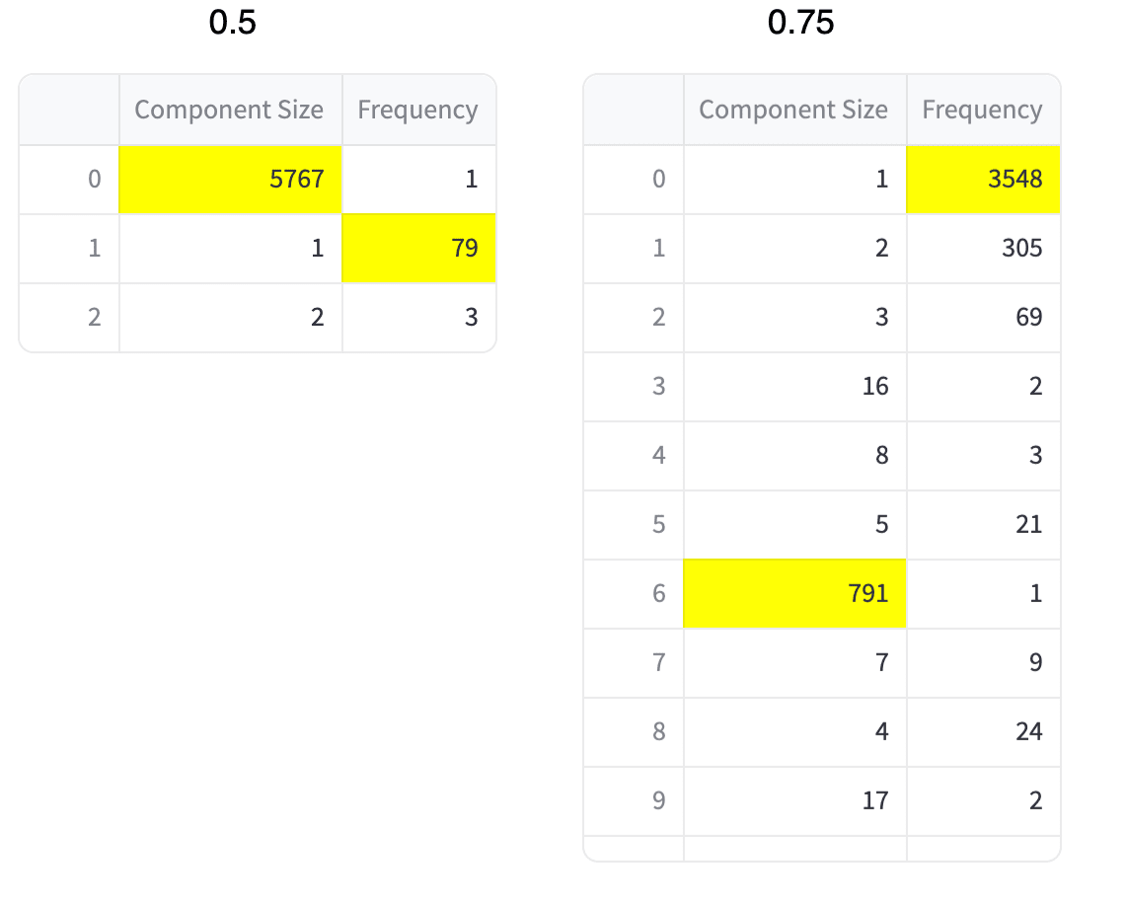Click the highlighted 5767 component size cell
Viewport: 1127px width, 906px height.
[231, 179]
